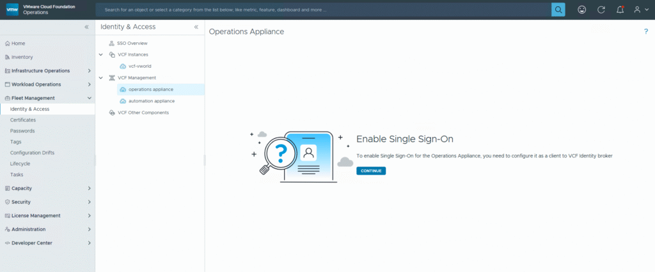Click the help question mark icon
Screen dimensions: 655x272
[x=645, y=31]
